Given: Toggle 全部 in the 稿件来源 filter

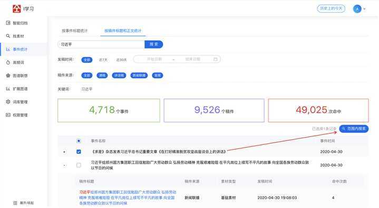Looking at the screenshot, I should (x=87, y=75).
